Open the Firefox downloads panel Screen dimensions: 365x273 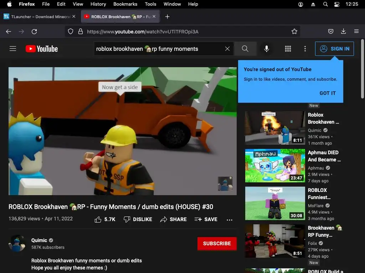(x=343, y=31)
